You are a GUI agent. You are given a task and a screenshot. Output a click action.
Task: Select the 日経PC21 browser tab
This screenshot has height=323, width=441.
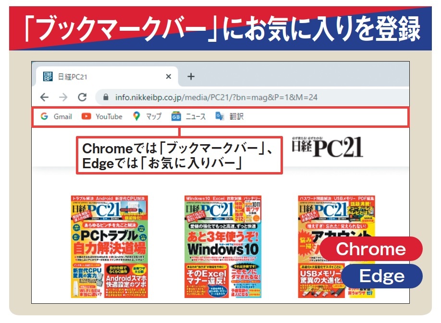pyautogui.click(x=107, y=76)
